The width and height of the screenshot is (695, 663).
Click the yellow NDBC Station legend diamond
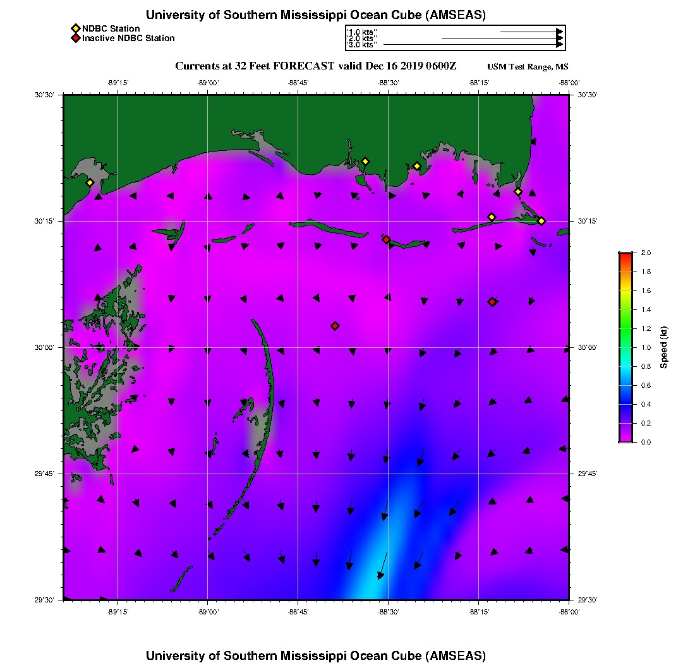(75, 28)
